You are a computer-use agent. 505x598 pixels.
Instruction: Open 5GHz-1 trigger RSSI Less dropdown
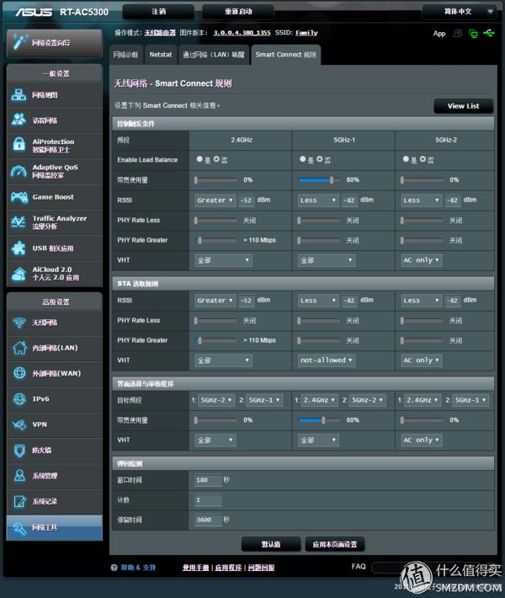click(318, 200)
